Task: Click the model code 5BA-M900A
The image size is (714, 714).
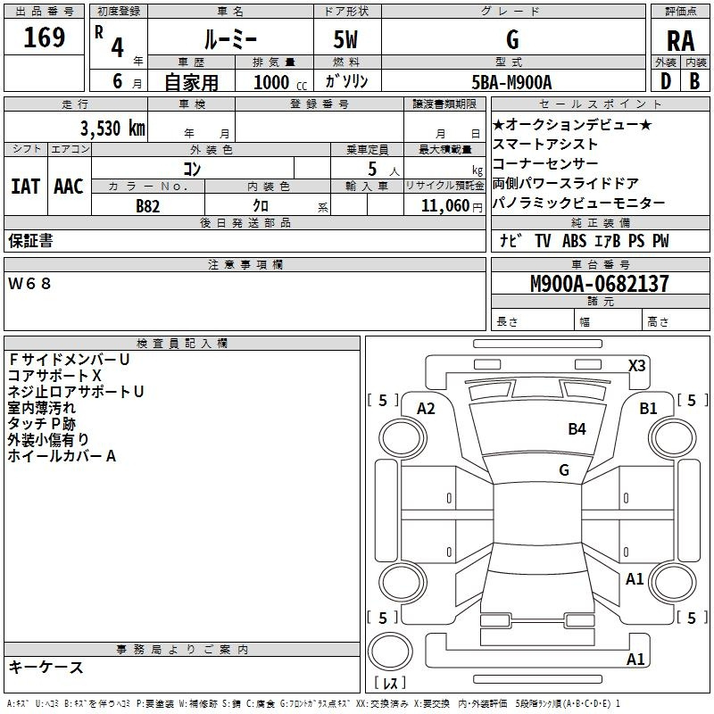Action: 511,81
